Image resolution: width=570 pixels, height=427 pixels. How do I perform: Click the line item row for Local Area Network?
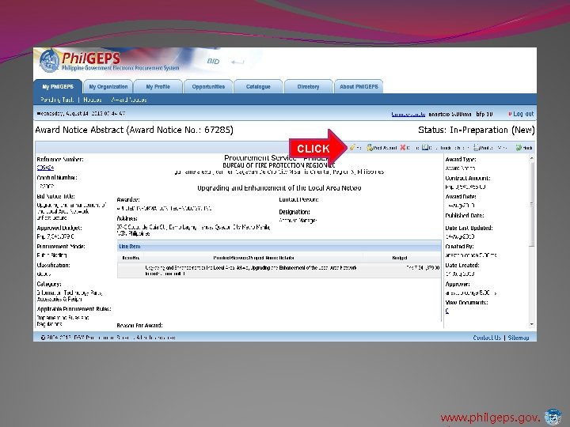(279, 270)
